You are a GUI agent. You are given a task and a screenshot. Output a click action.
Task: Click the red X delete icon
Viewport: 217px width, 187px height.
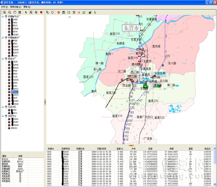click(79, 13)
